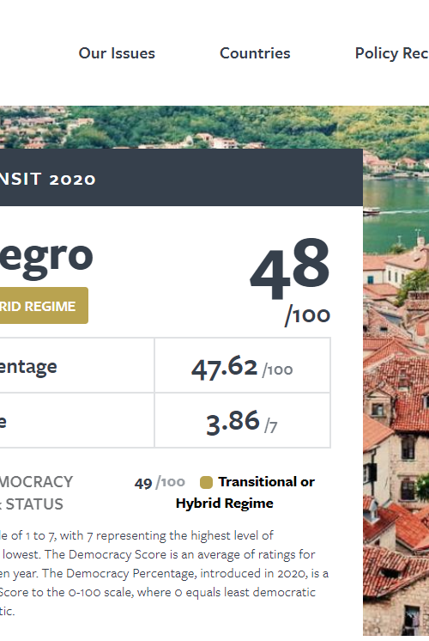The width and height of the screenshot is (429, 641).
Task: Click the large 48 total score
Action: click(x=290, y=269)
